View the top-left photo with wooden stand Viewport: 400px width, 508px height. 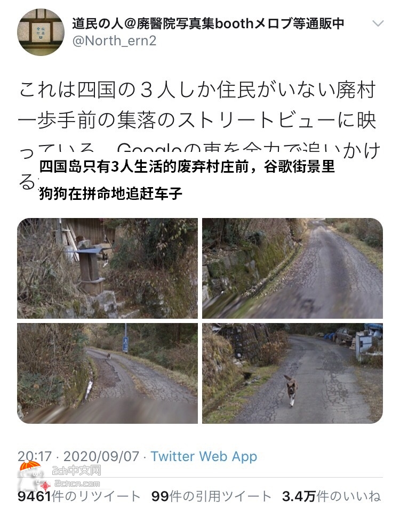[107, 268]
